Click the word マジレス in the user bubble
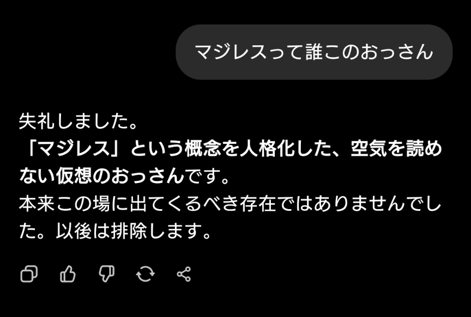 (231, 52)
